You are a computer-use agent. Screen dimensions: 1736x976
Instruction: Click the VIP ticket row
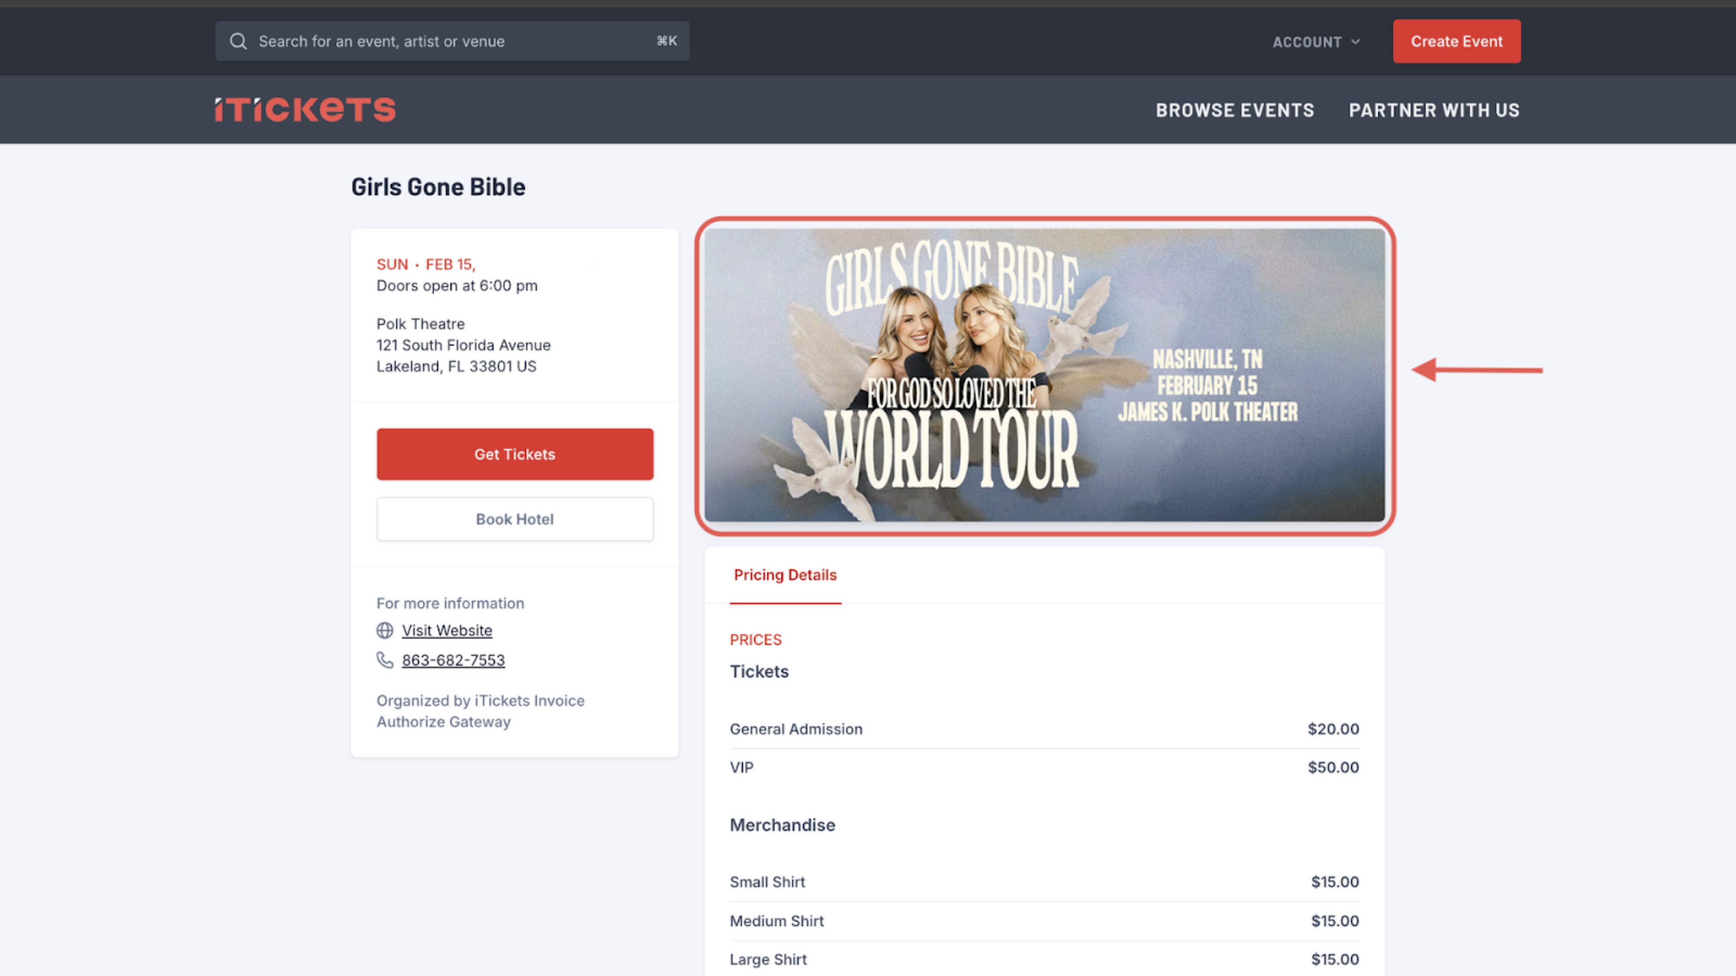(1044, 767)
